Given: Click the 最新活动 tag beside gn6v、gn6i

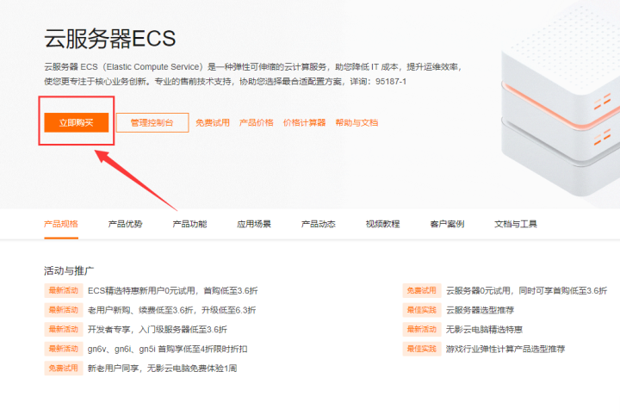Looking at the screenshot, I should pos(64,349).
